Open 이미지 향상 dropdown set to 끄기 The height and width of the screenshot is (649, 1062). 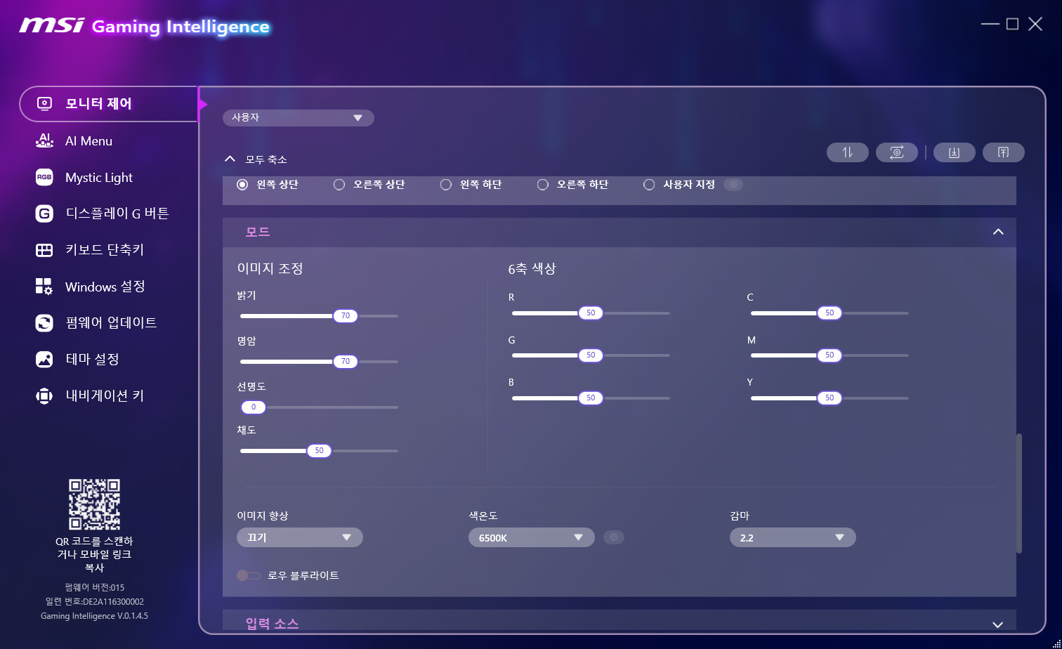(x=300, y=537)
